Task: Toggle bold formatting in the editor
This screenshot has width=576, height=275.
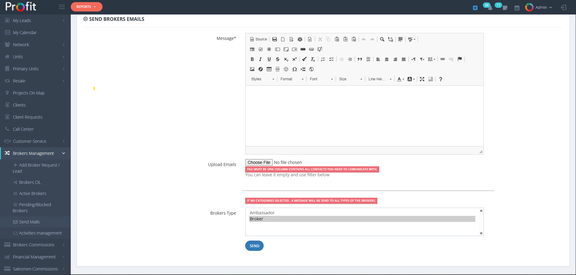Action: click(x=252, y=59)
